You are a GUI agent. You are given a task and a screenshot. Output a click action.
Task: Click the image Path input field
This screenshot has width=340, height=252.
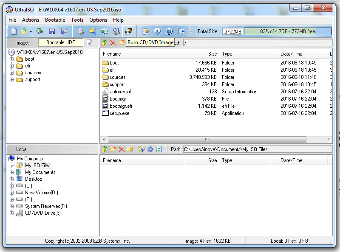[x=258, y=43]
